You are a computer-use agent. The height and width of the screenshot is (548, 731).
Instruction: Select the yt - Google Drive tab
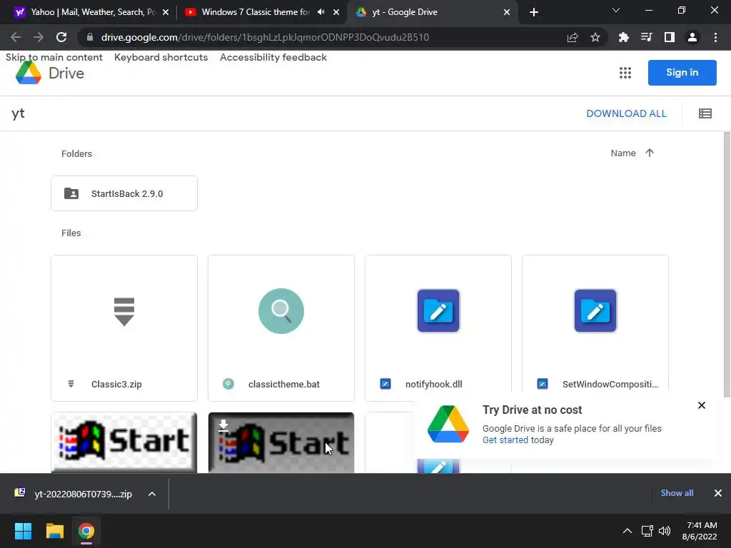(x=432, y=12)
